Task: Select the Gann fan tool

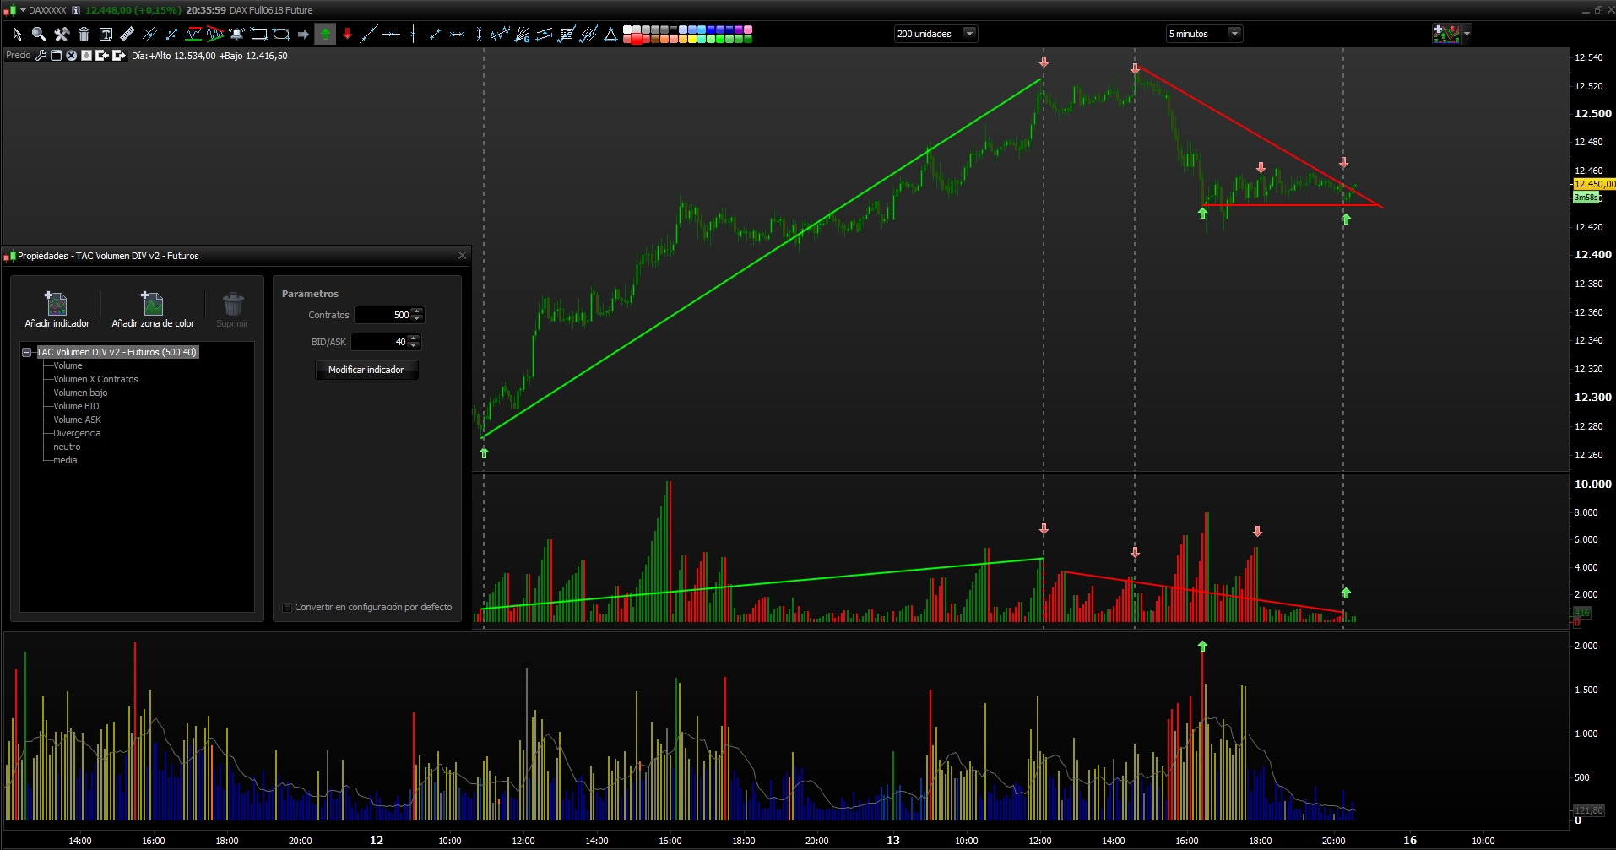Action: click(x=523, y=34)
